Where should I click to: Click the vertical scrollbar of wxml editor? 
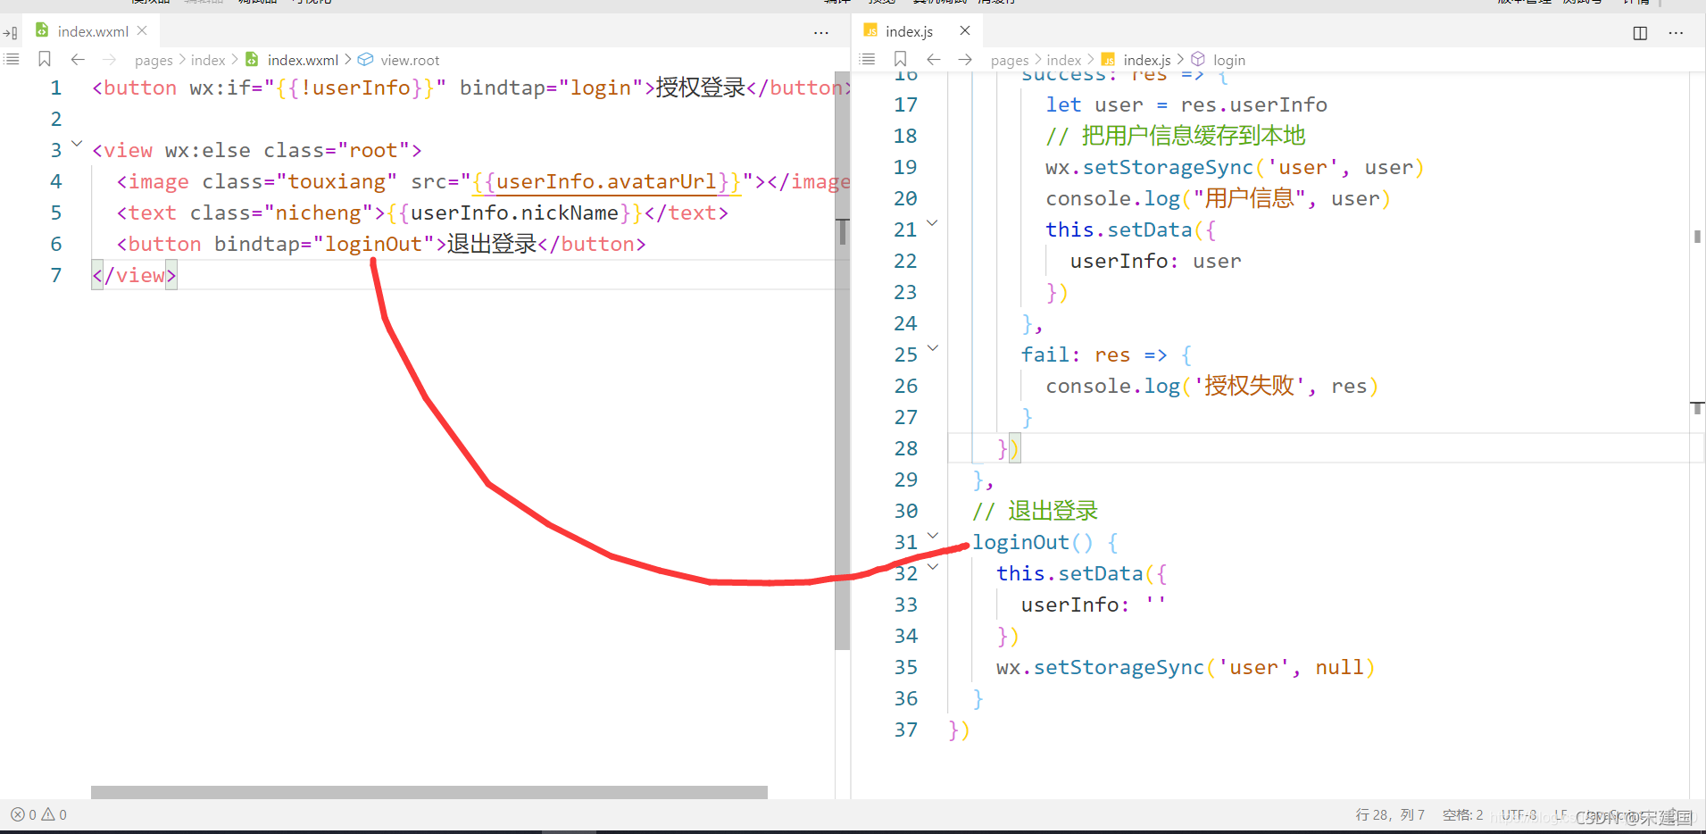coord(842,361)
